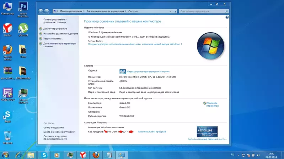
Task: Open the volume speaker tray icon
Action: [258, 155]
